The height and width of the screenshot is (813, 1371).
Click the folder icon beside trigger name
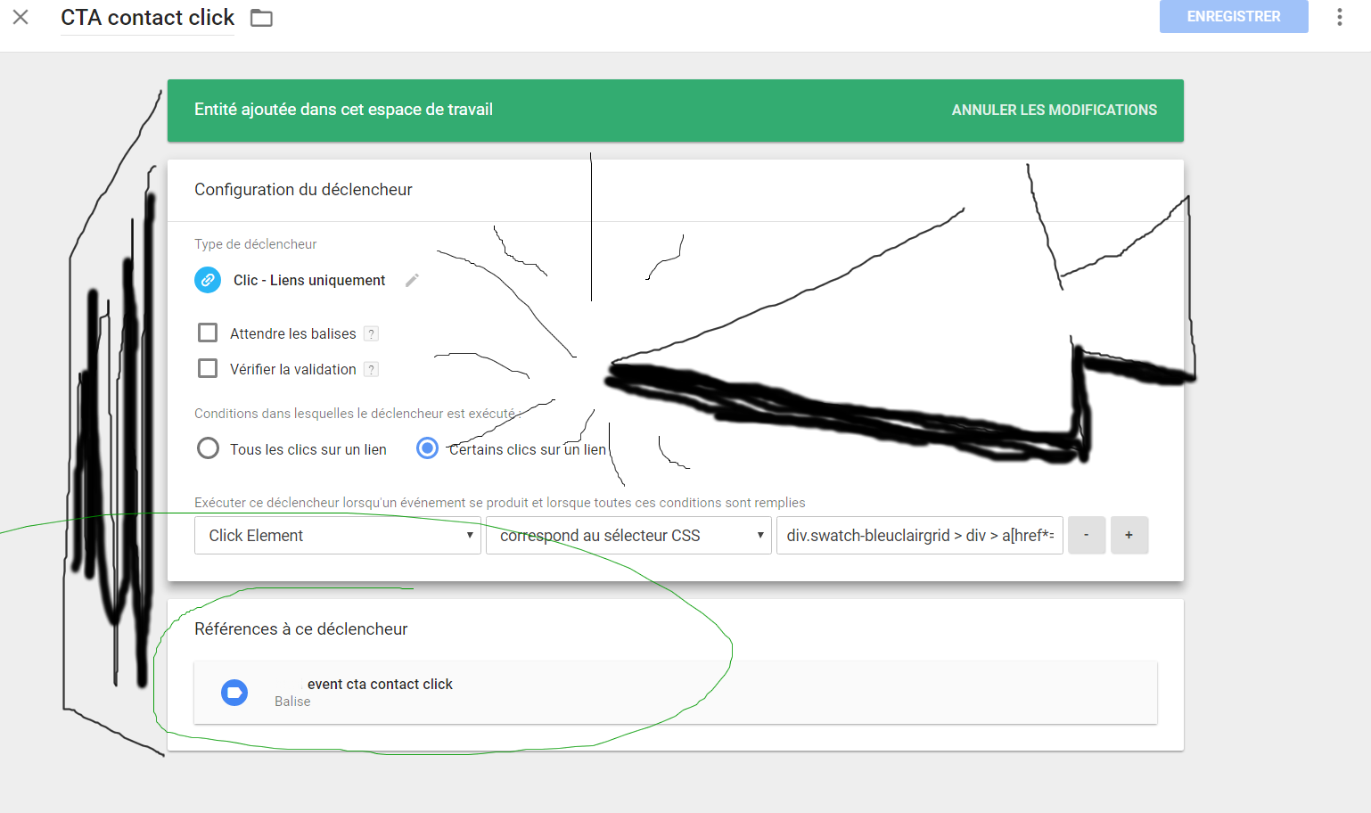click(x=261, y=18)
